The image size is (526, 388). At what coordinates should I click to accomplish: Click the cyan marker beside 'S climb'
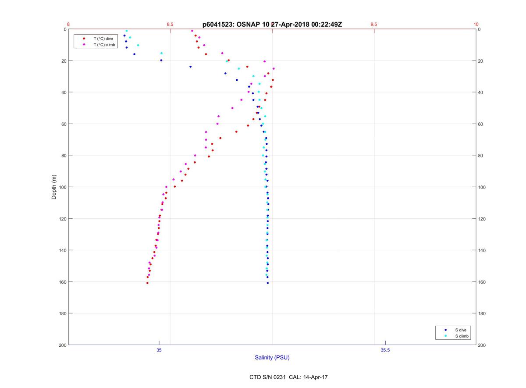tap(445, 336)
